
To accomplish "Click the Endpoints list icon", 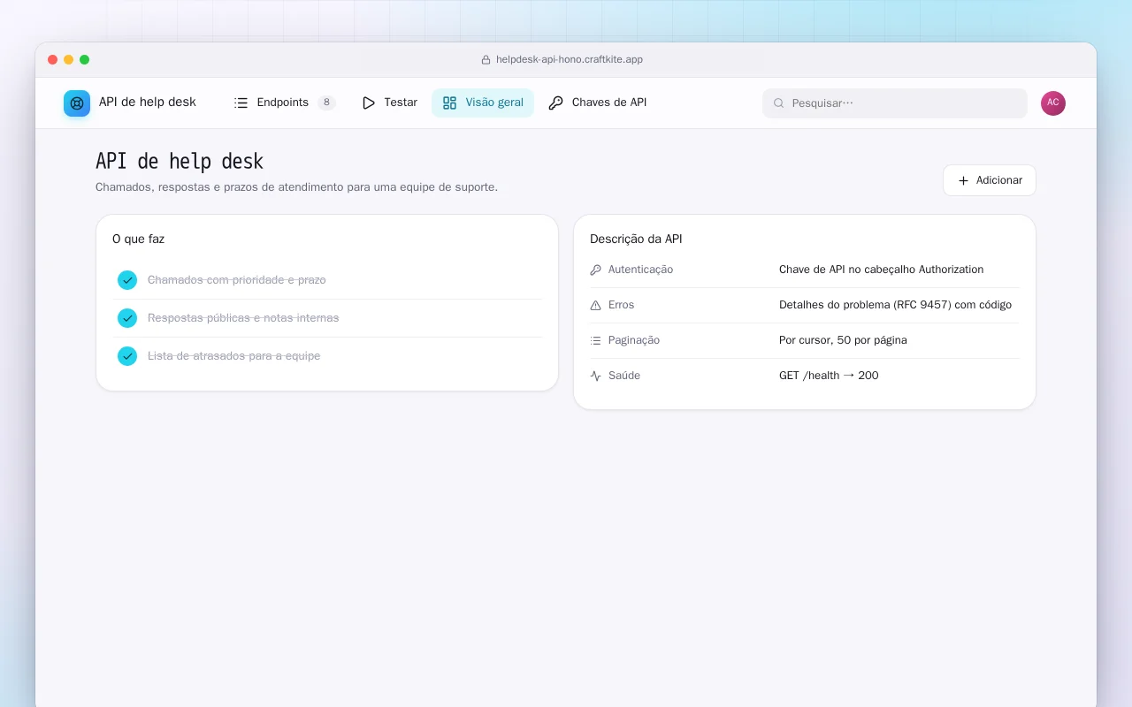I will click(241, 103).
